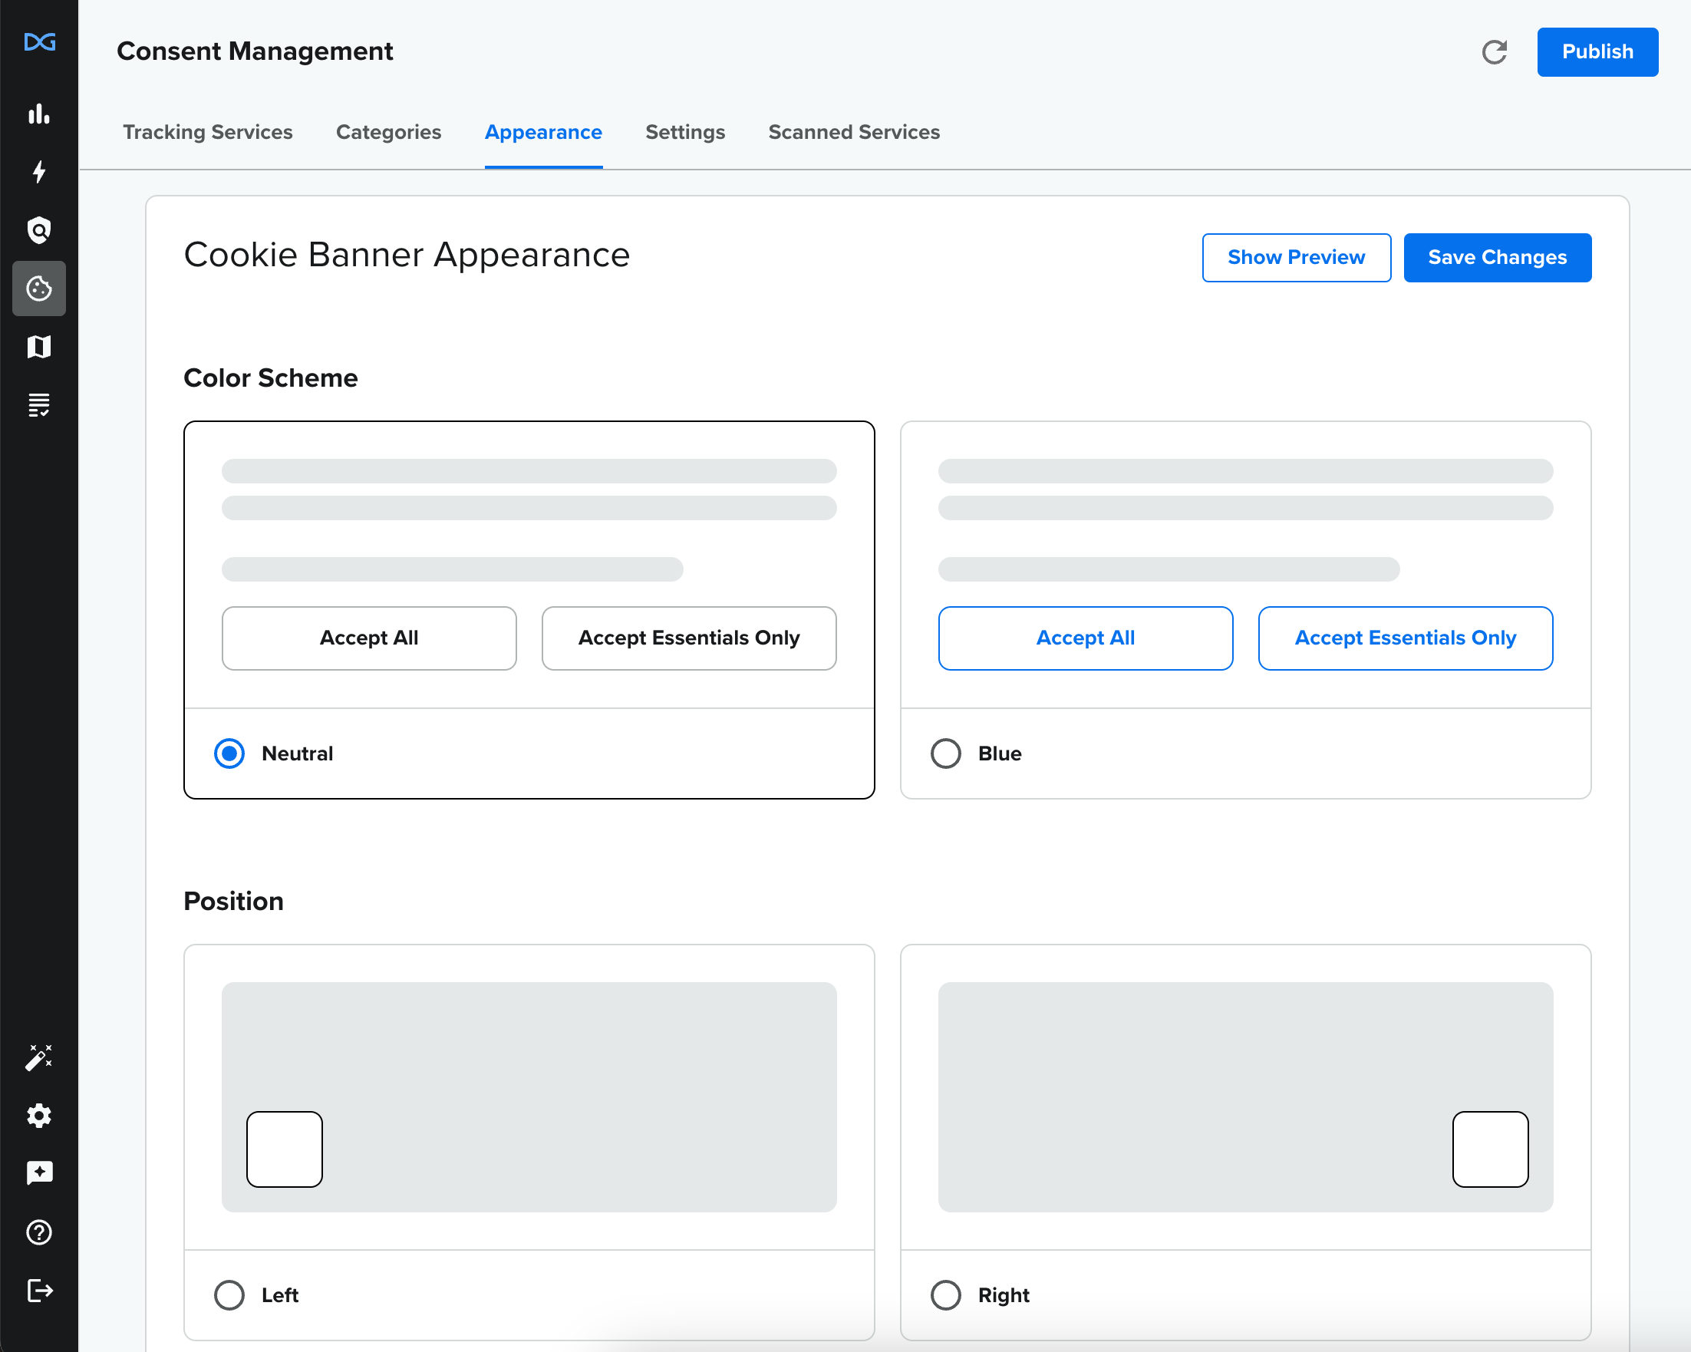Click the Lightning/Triggers icon in sidebar
The width and height of the screenshot is (1691, 1352).
pyautogui.click(x=38, y=173)
